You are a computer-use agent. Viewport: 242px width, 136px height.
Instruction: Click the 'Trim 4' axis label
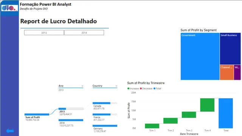(x=208, y=130)
